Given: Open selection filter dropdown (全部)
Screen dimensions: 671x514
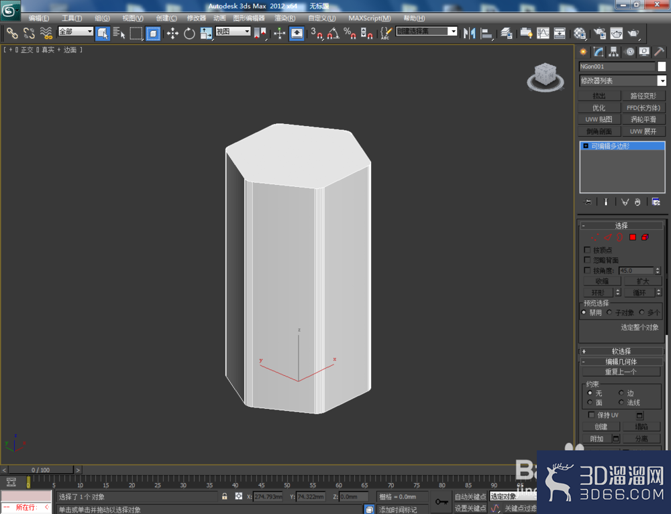Looking at the screenshot, I should point(76,31).
